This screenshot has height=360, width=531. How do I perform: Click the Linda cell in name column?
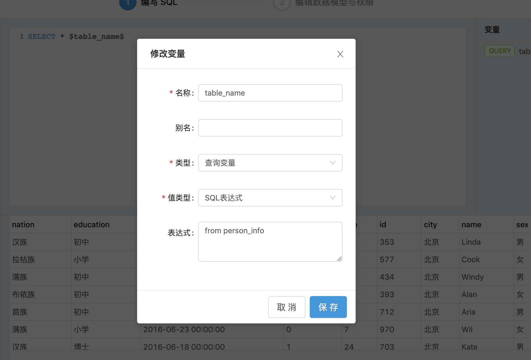click(x=471, y=242)
